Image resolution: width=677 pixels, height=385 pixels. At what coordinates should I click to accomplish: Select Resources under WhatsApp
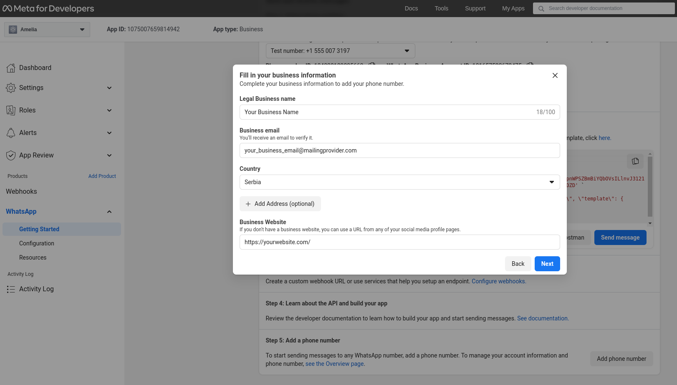pos(33,257)
